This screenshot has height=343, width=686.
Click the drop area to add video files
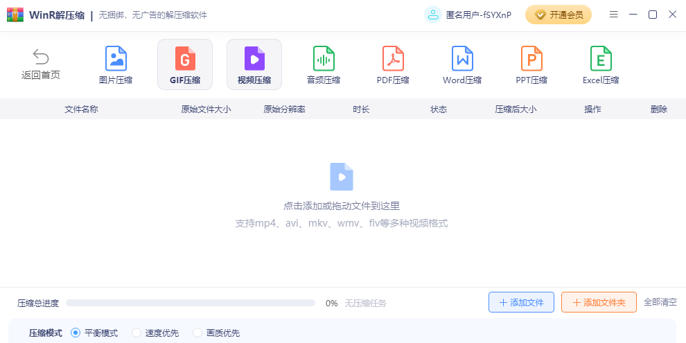[x=342, y=194]
